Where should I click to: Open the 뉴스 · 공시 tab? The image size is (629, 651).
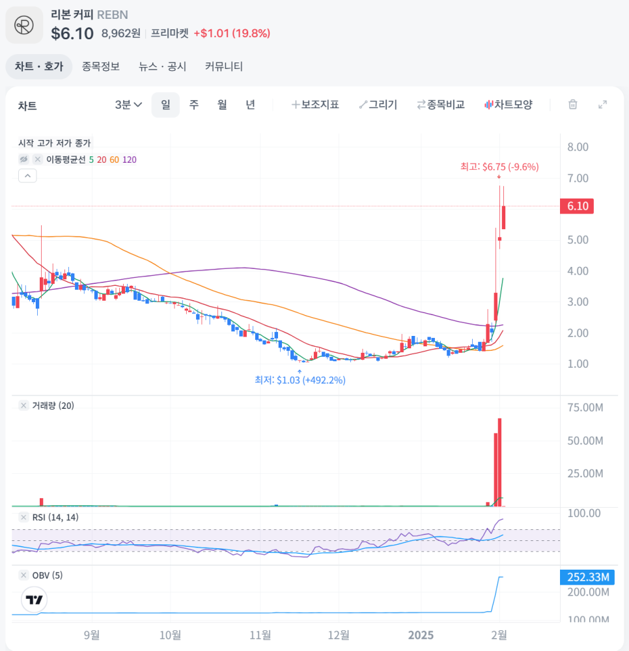(x=162, y=66)
